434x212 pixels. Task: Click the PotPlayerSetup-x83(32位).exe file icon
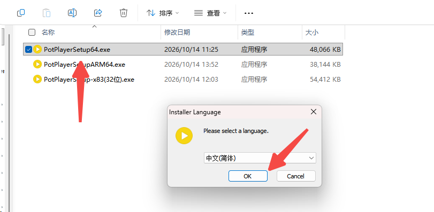click(x=37, y=79)
